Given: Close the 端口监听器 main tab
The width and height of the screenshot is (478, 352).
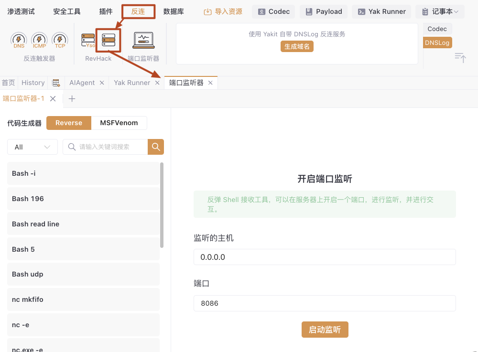Looking at the screenshot, I should [210, 83].
